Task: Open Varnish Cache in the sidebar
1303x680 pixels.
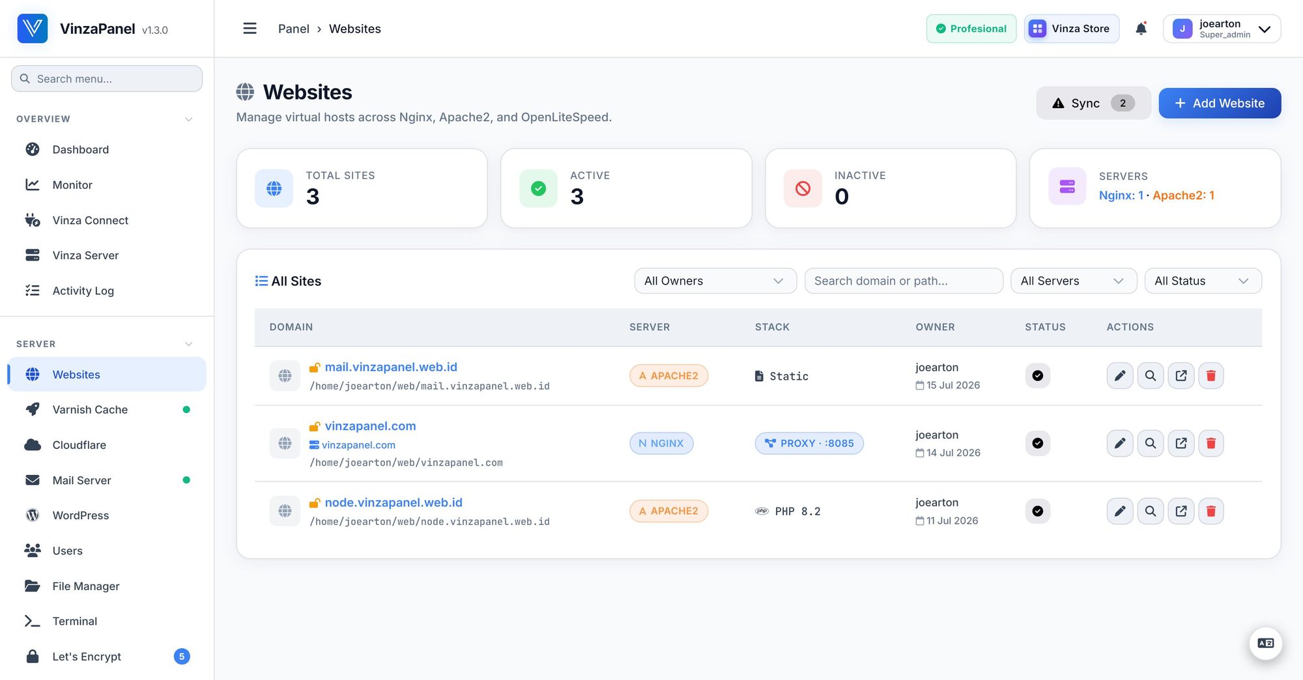Action: click(107, 410)
